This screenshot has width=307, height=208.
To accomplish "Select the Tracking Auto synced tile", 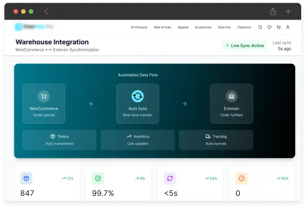I will coord(216,140).
